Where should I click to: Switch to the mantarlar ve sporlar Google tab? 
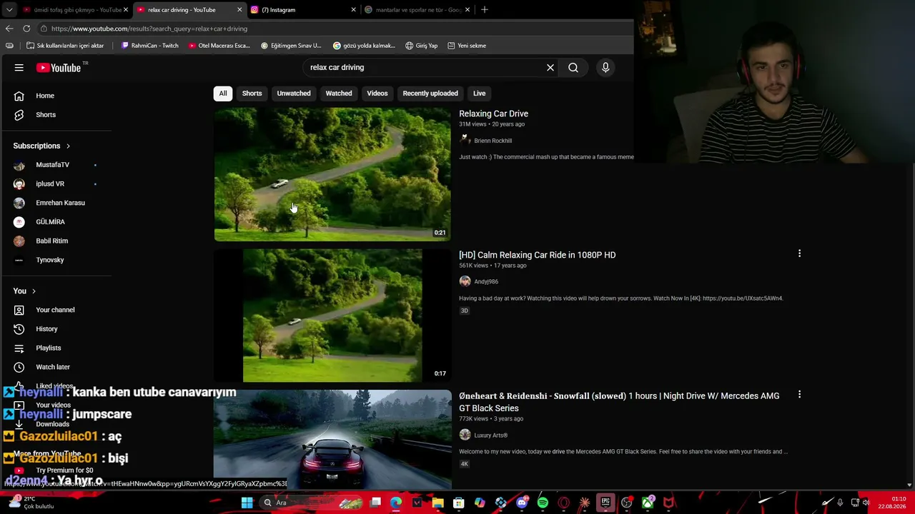tap(417, 10)
